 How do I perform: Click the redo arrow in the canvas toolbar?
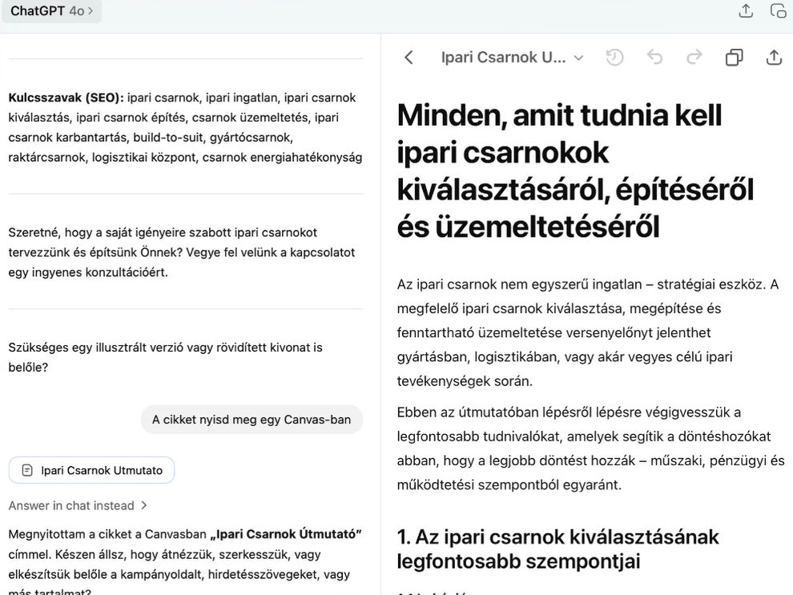click(x=694, y=58)
